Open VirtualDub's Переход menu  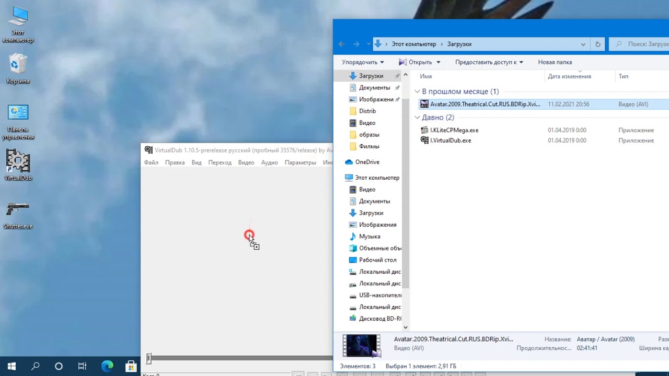[220, 162]
